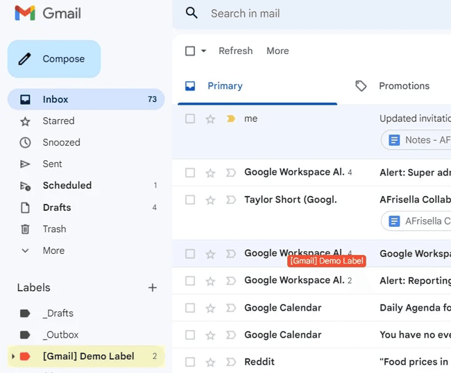Screen dimensions: 451x373
Task: Click the Inbox tray icon in sidebar
Action: pos(25,99)
